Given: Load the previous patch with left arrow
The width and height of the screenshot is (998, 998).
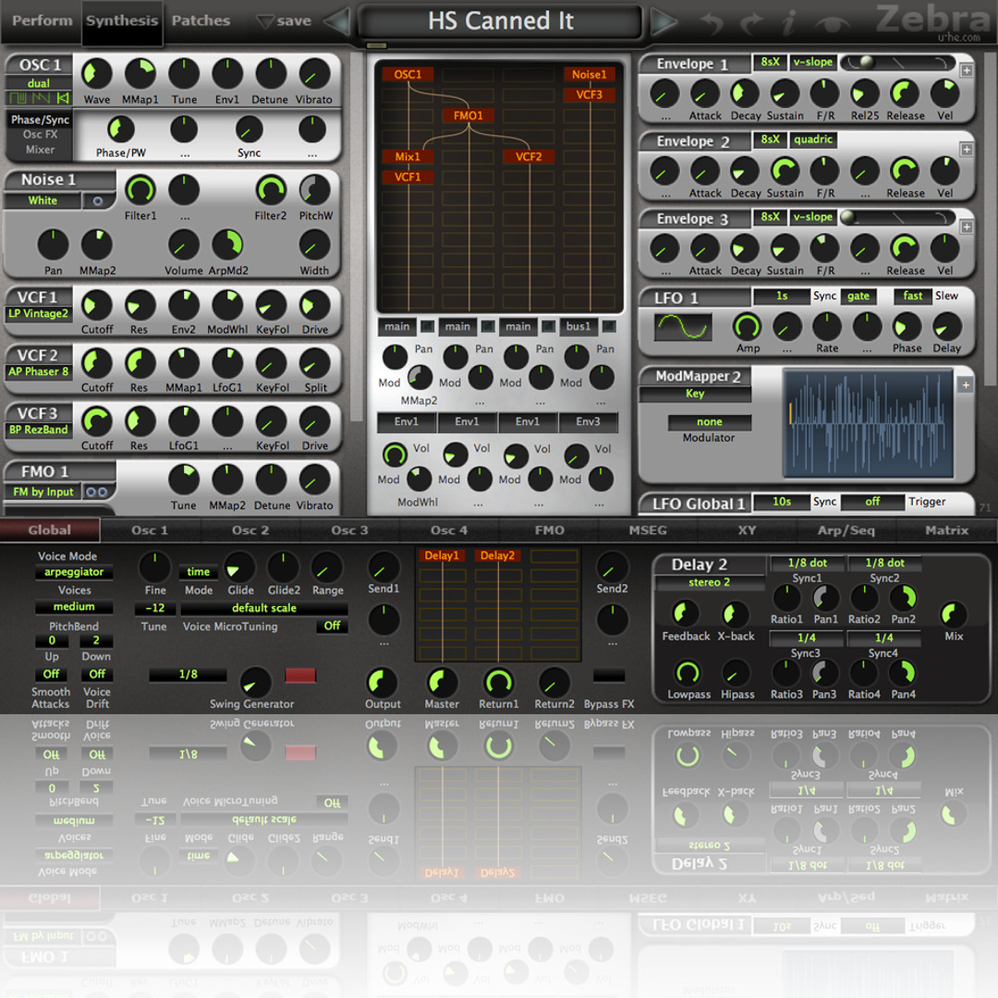Looking at the screenshot, I should (337, 21).
